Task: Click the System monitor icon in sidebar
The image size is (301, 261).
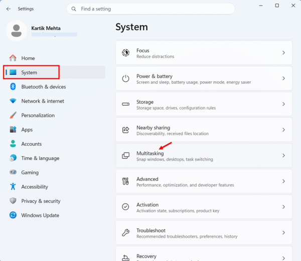Action: [x=13, y=72]
